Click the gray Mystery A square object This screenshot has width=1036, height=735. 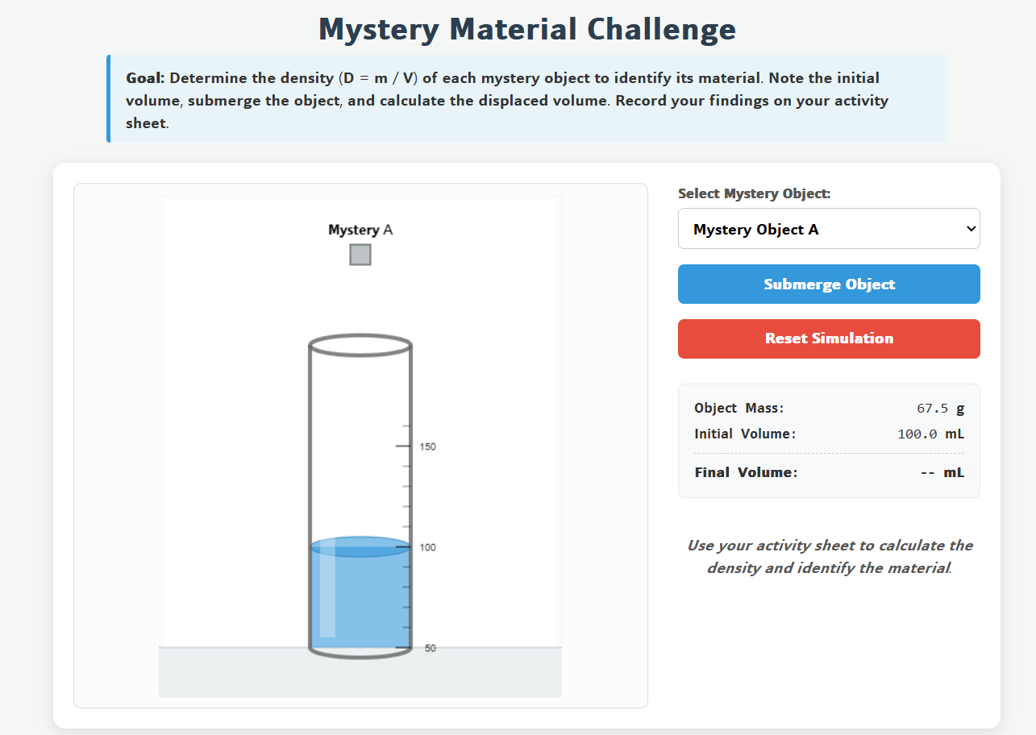pos(360,255)
